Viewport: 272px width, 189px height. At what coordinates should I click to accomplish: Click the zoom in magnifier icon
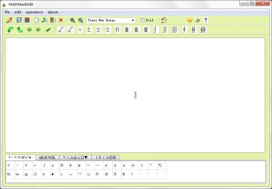[x=72, y=20]
